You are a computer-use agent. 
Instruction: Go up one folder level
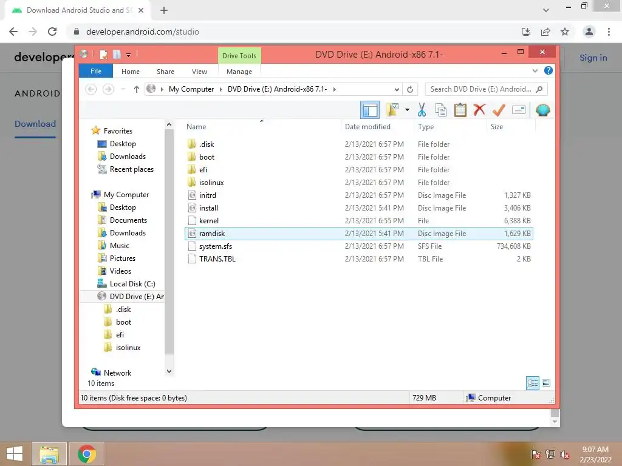[137, 89]
